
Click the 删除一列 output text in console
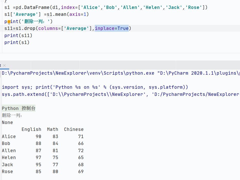click(x=12, y=116)
